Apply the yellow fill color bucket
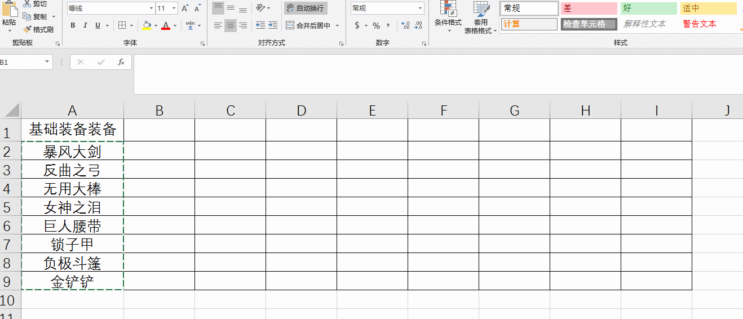The height and width of the screenshot is (319, 743). [147, 25]
